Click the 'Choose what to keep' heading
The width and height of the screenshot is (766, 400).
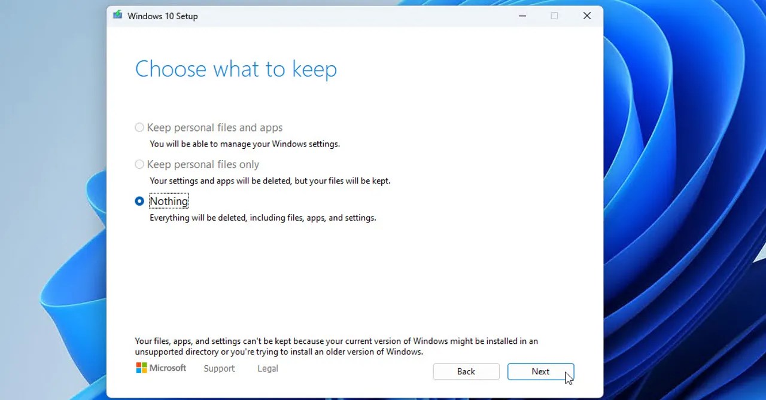[x=236, y=69]
